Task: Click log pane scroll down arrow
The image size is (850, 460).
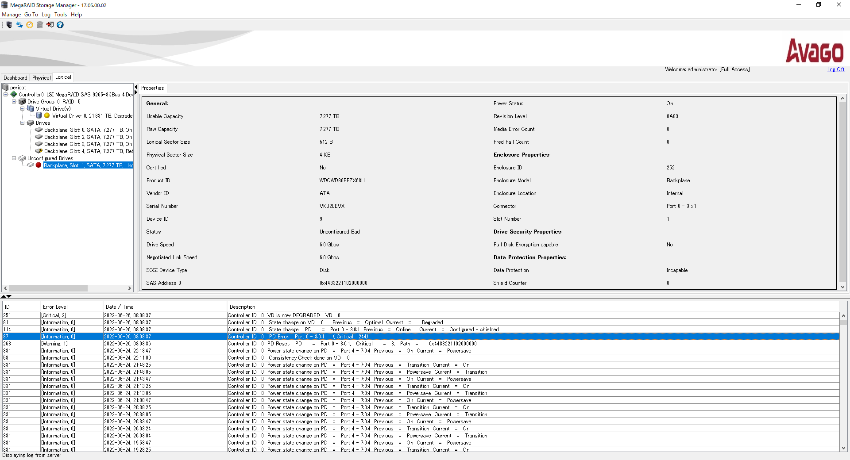Action: click(843, 448)
